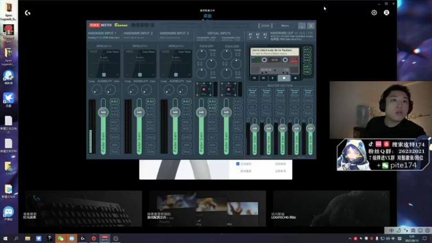Select device for Hardware Input 1
The height and width of the screenshot is (243, 432).
point(104,37)
